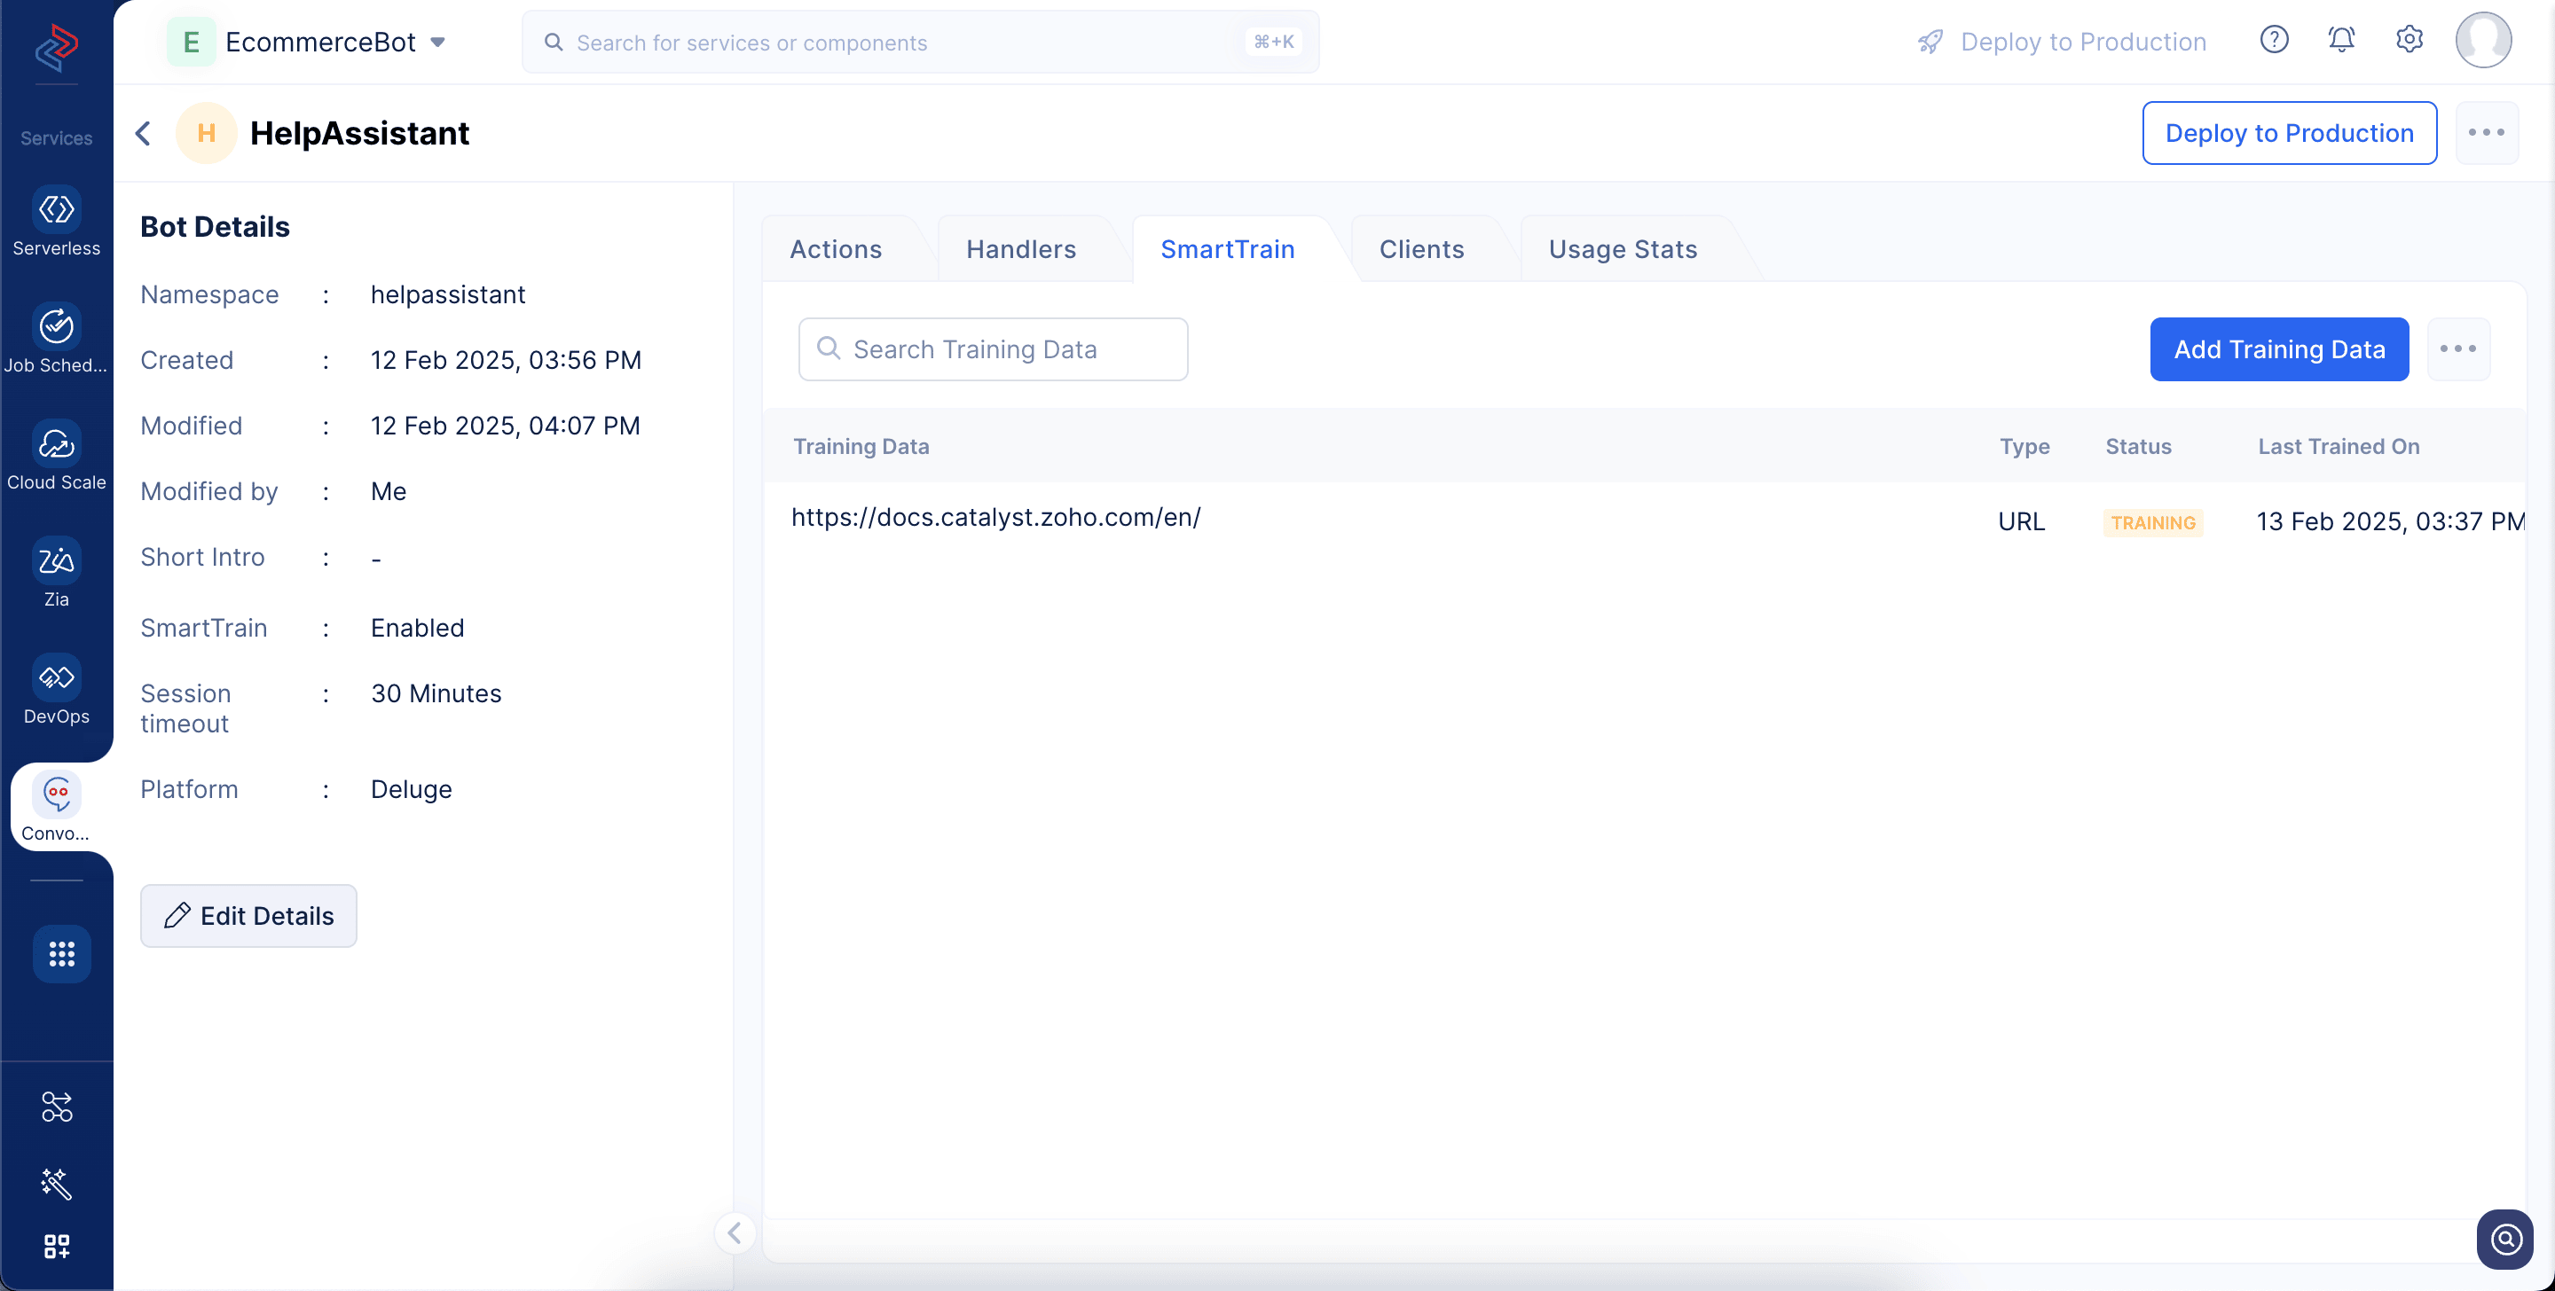This screenshot has width=2555, height=1291.
Task: Open the docs.catalyst.zoho.com training URL
Action: click(995, 517)
